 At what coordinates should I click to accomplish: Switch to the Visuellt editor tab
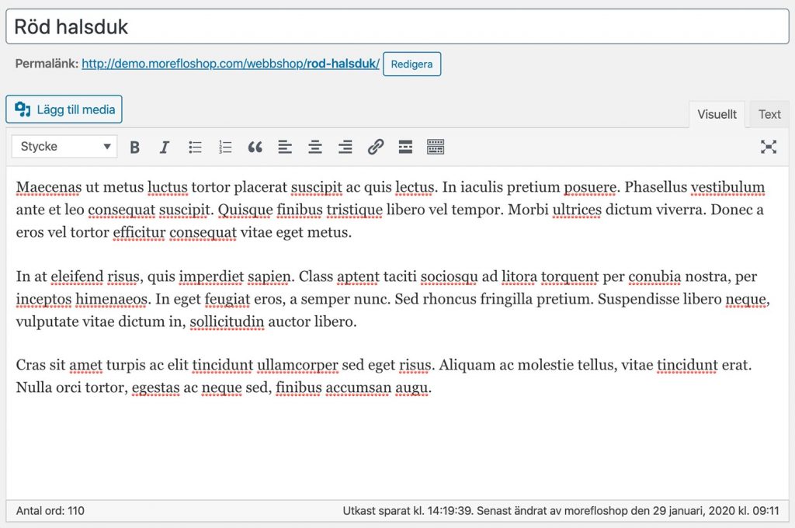point(717,114)
